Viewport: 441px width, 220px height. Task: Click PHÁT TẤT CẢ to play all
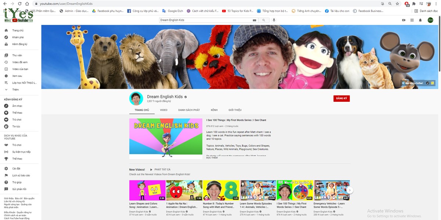(160, 169)
